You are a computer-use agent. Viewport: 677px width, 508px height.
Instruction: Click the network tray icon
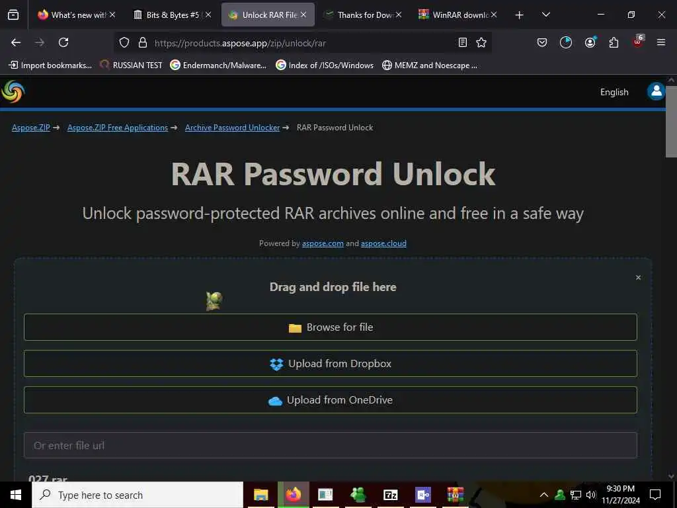[576, 495]
